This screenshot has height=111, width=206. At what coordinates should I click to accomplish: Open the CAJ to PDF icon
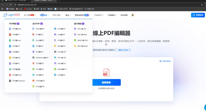click(x=55, y=35)
